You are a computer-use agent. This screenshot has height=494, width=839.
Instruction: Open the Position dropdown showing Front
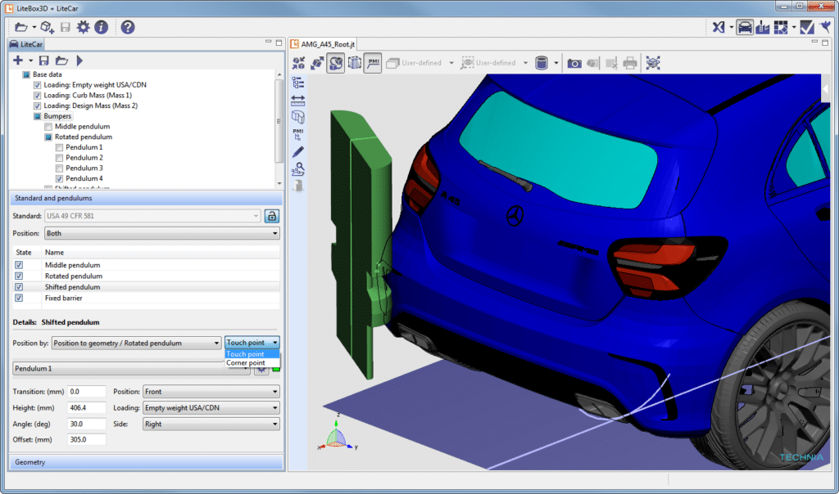pyautogui.click(x=211, y=392)
